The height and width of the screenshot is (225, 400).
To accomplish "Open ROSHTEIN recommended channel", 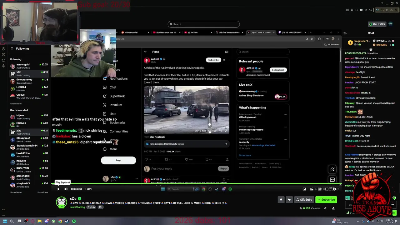I will [x=29, y=170].
